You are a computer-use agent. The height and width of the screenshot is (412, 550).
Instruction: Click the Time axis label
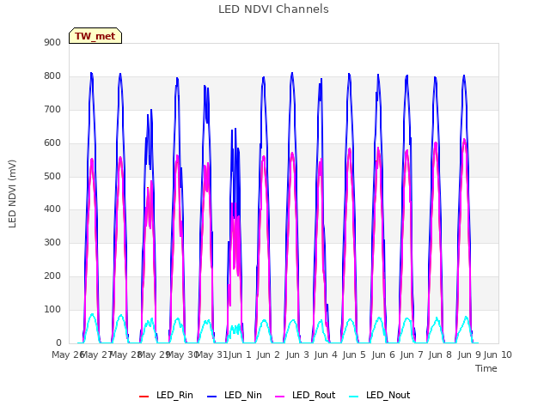(486, 368)
